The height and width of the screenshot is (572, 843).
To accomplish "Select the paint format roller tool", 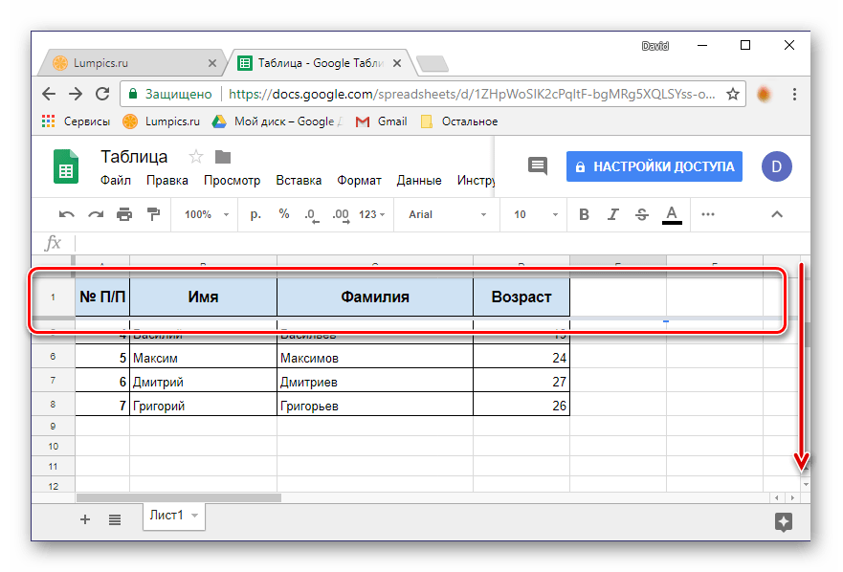I will [152, 214].
